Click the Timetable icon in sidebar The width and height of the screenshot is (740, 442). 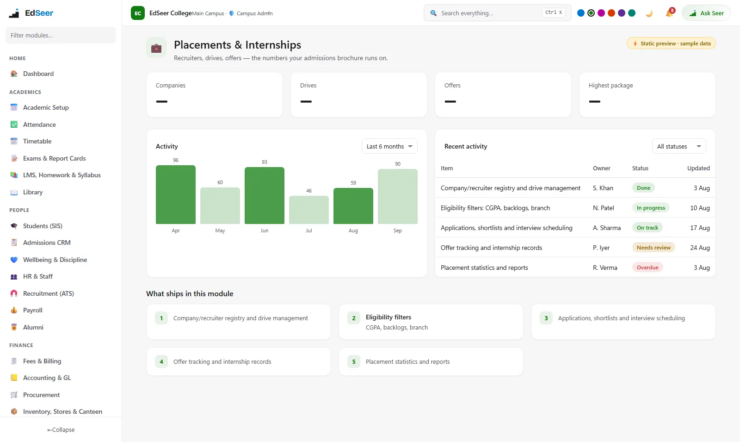[14, 141]
